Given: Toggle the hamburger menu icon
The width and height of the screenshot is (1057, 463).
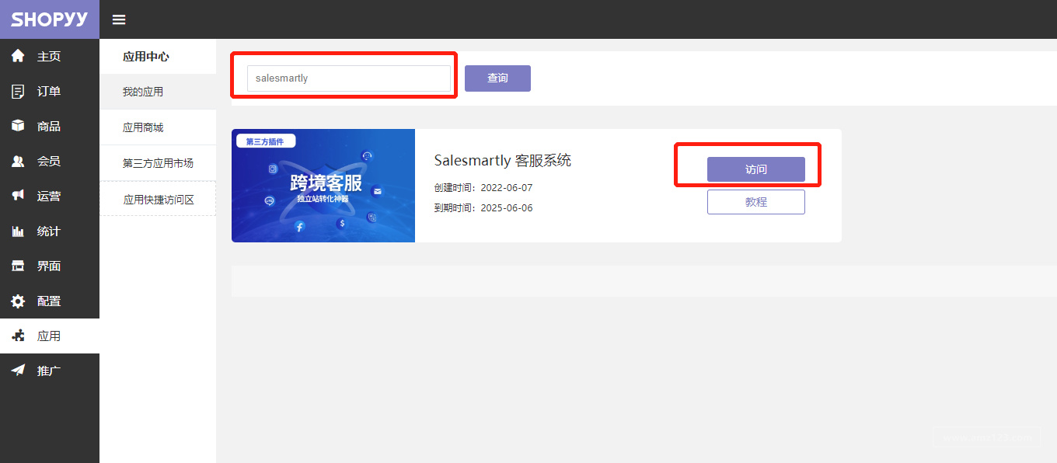Looking at the screenshot, I should pos(119,19).
